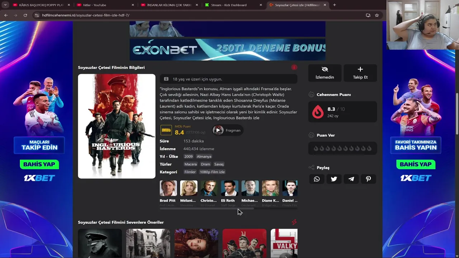Click the red lightning icon beside Öneriler

294,222
